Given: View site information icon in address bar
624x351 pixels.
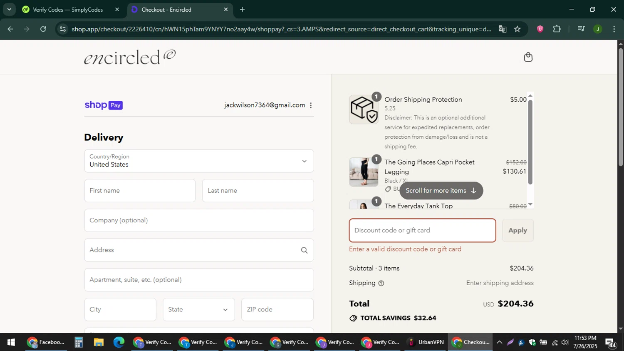Looking at the screenshot, I should click(x=62, y=29).
